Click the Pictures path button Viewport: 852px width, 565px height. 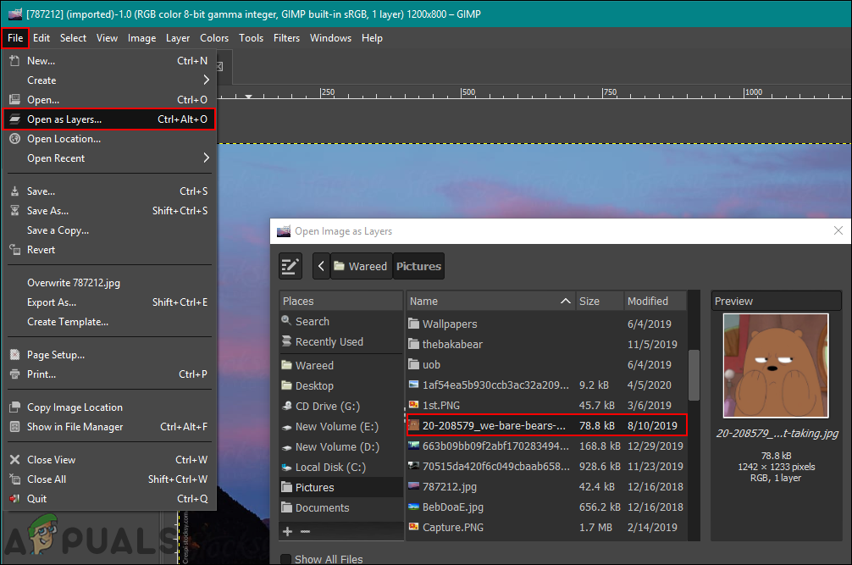418,266
